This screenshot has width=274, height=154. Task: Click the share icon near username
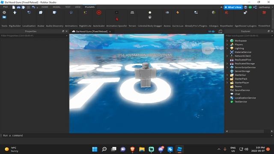tap(255, 7)
